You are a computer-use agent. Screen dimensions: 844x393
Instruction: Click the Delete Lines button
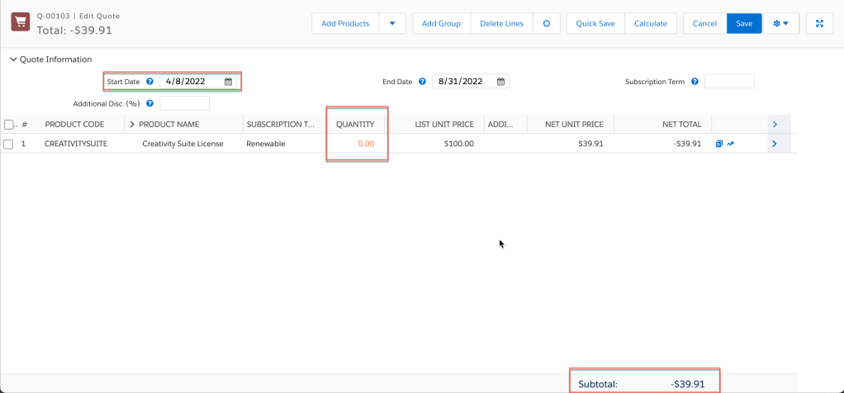pos(501,23)
